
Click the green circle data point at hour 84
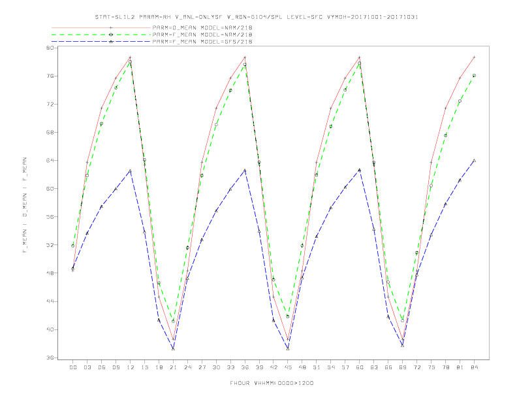tap(474, 76)
